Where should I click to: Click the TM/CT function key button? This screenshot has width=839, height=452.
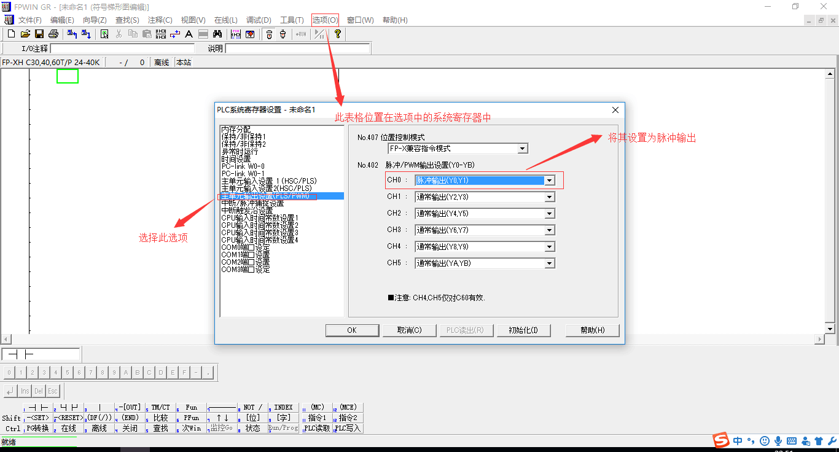tap(160, 407)
